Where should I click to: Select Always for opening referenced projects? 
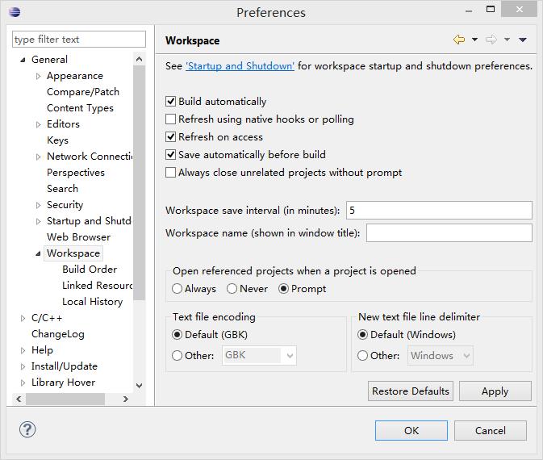pyautogui.click(x=177, y=289)
